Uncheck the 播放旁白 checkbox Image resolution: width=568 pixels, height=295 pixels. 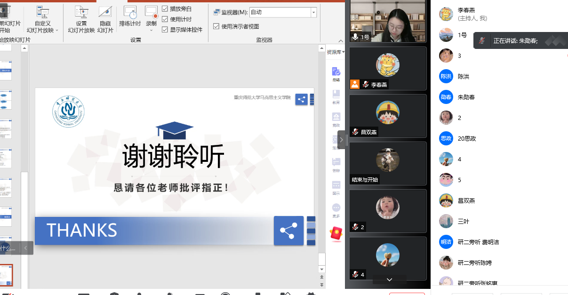[165, 9]
